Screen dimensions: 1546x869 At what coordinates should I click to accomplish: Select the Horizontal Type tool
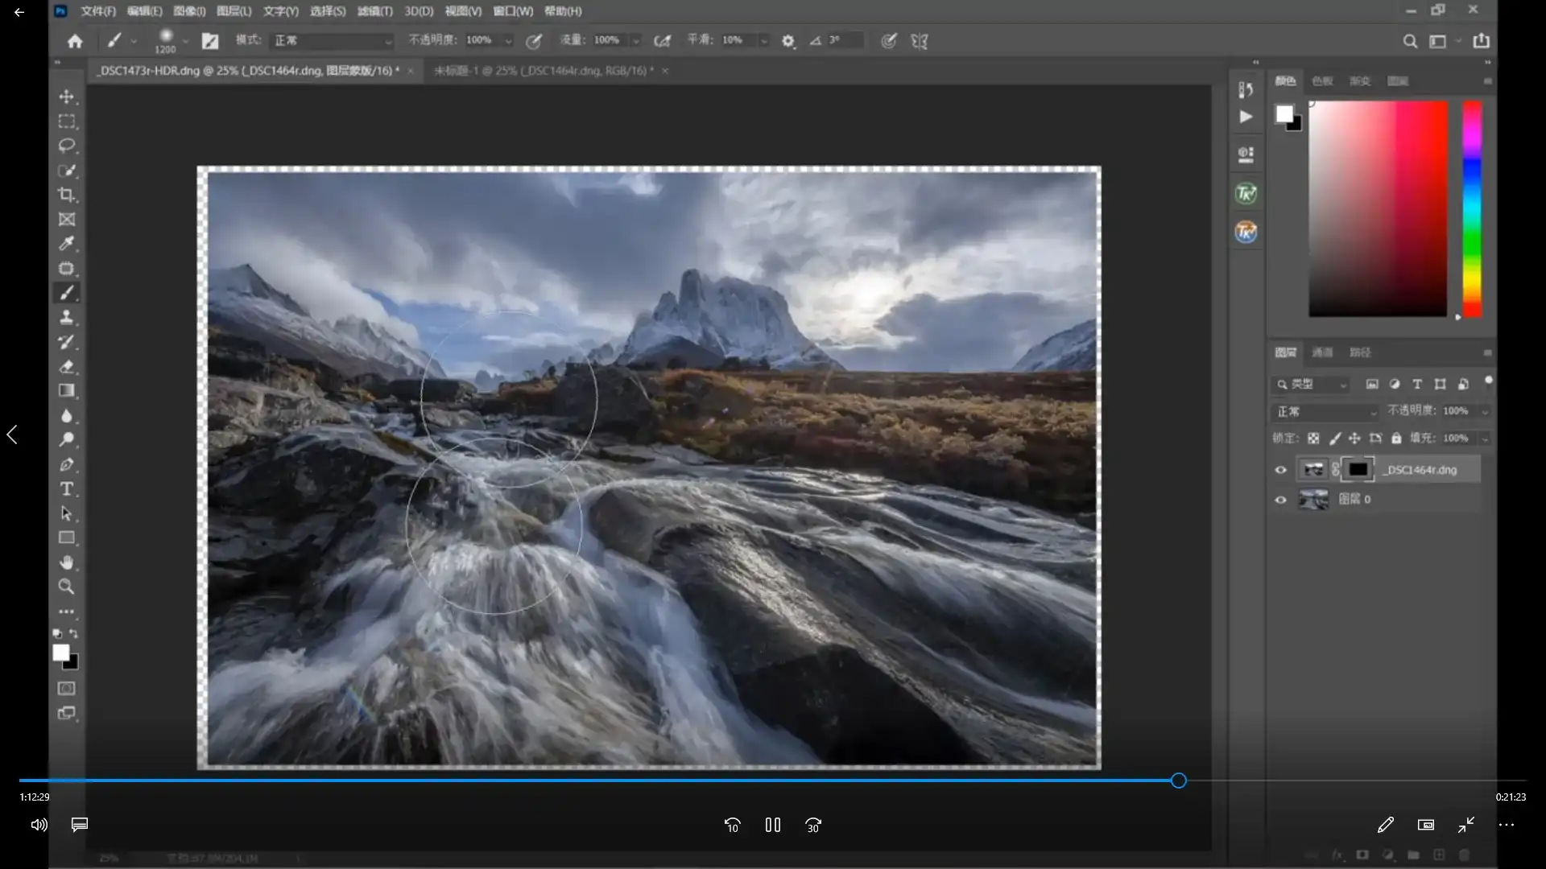pyautogui.click(x=67, y=489)
